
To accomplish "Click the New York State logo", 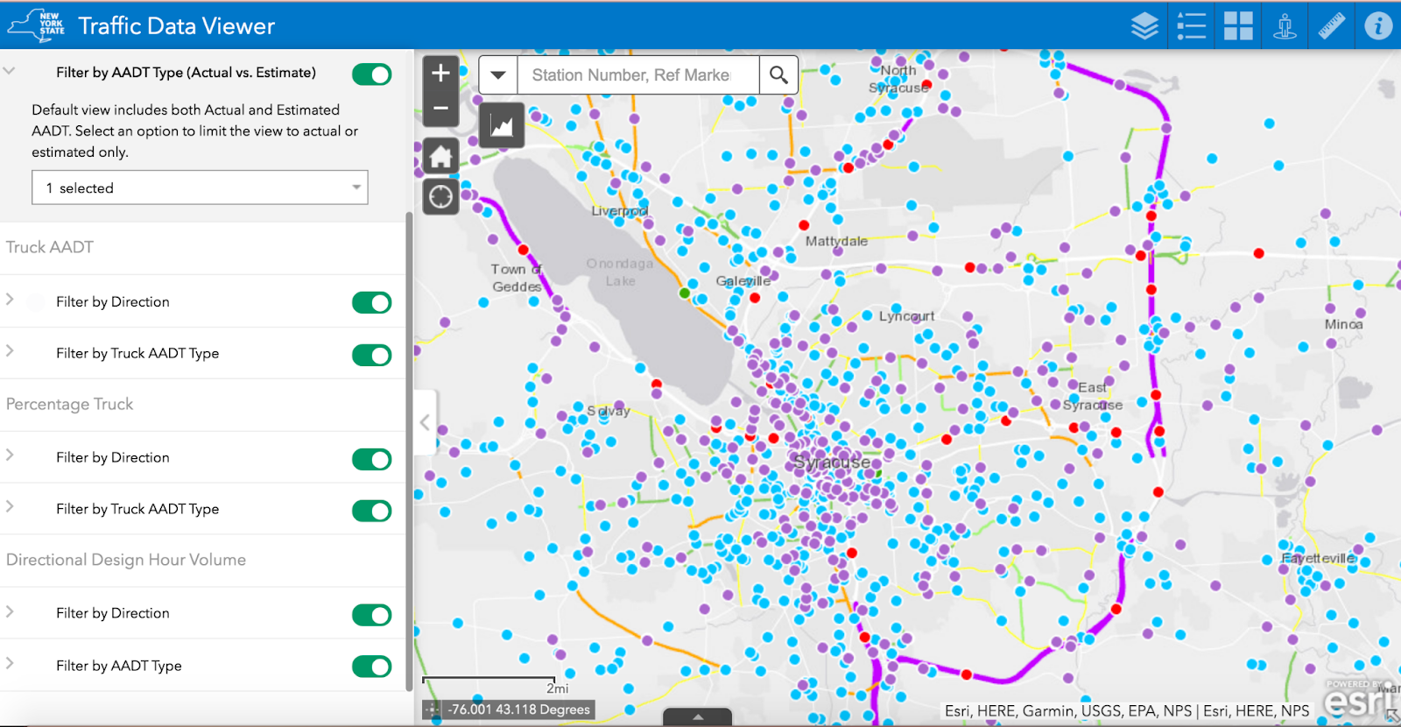I will pyautogui.click(x=37, y=25).
